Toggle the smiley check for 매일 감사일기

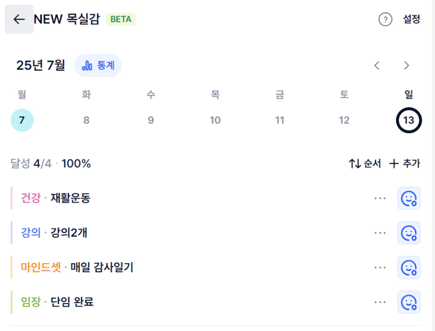pyautogui.click(x=409, y=268)
